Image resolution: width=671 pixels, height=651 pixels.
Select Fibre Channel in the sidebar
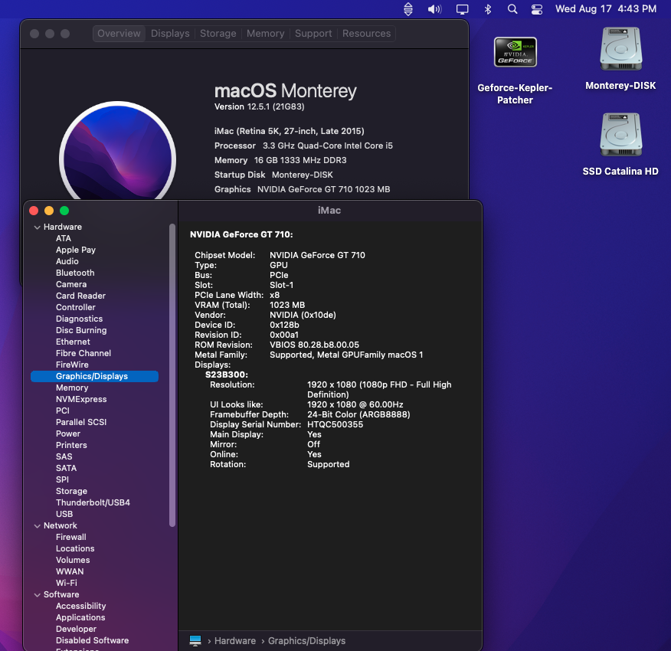[x=83, y=354]
